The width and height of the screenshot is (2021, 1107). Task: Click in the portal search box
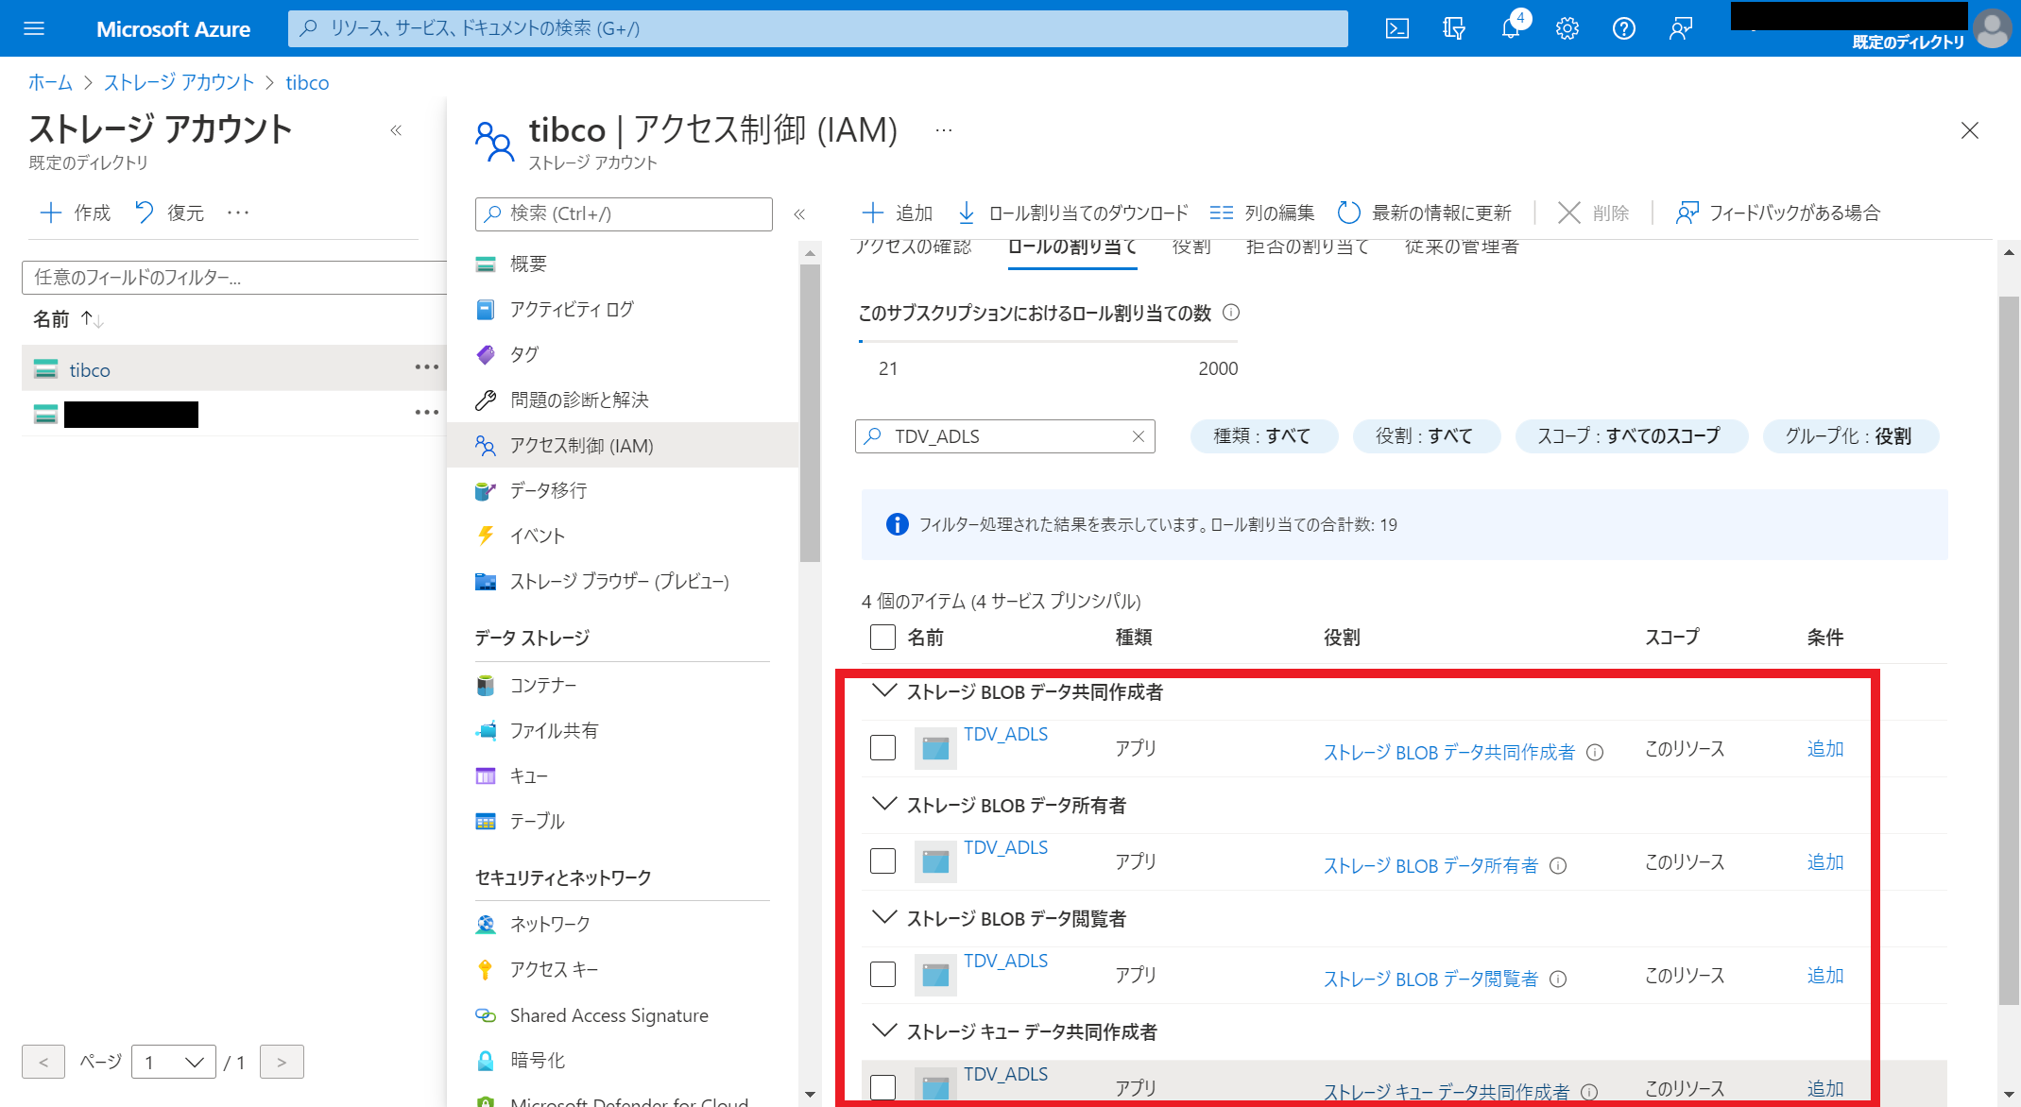coord(818,28)
